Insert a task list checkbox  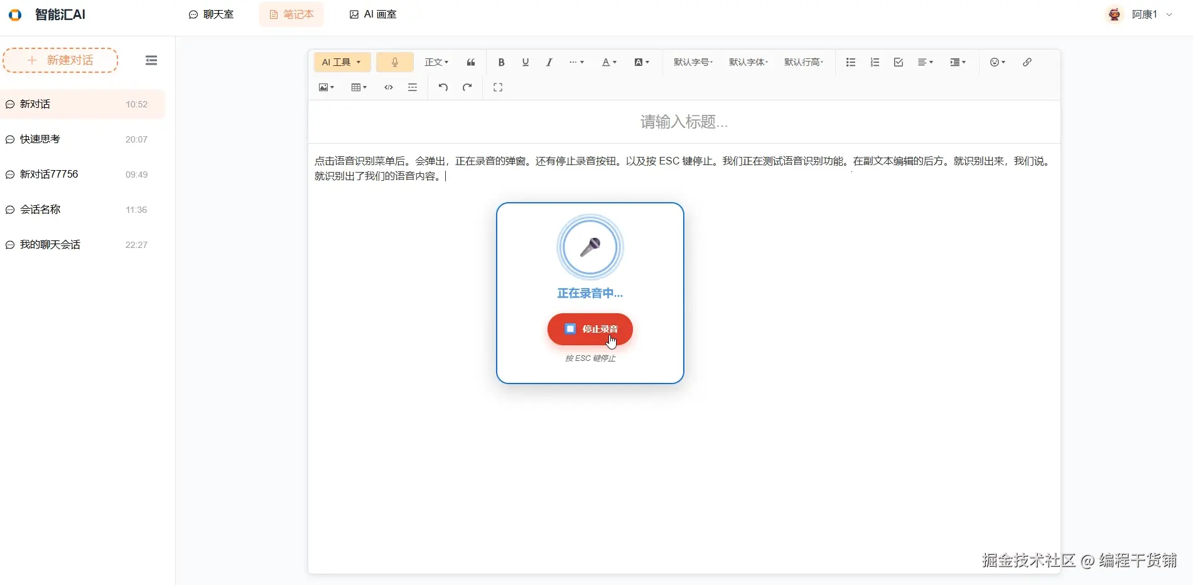tap(898, 62)
